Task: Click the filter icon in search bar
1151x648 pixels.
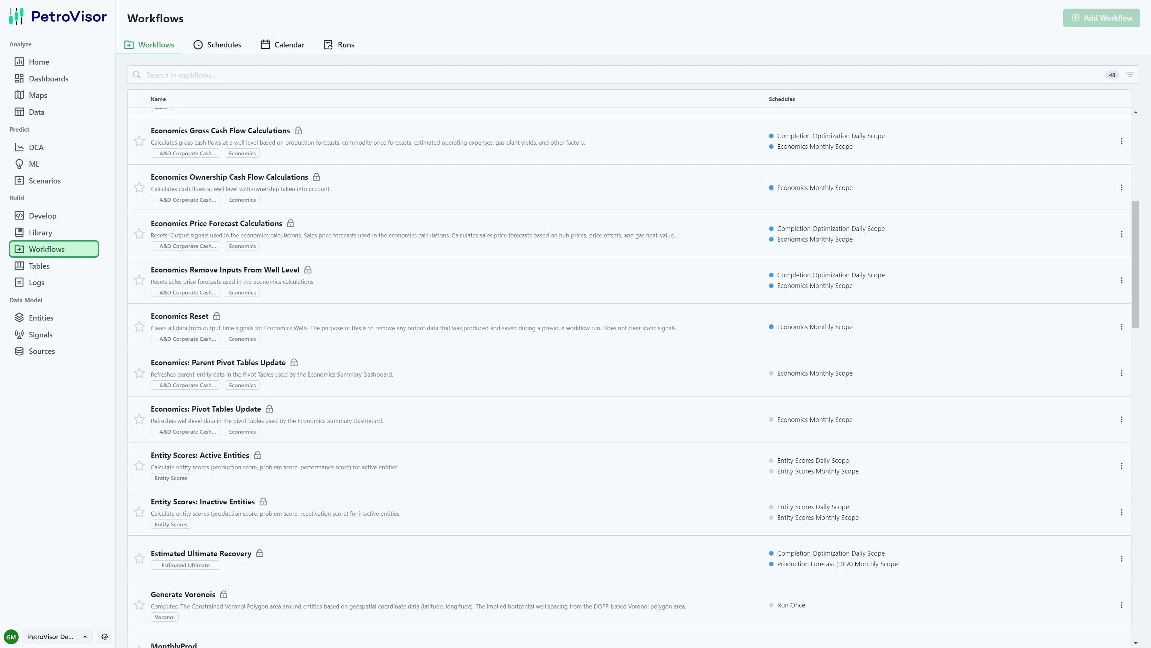Action: click(1130, 75)
